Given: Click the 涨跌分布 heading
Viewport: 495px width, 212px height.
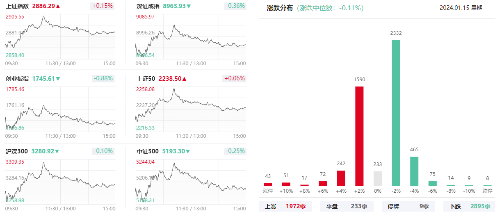Looking at the screenshot, I should 280,8.
